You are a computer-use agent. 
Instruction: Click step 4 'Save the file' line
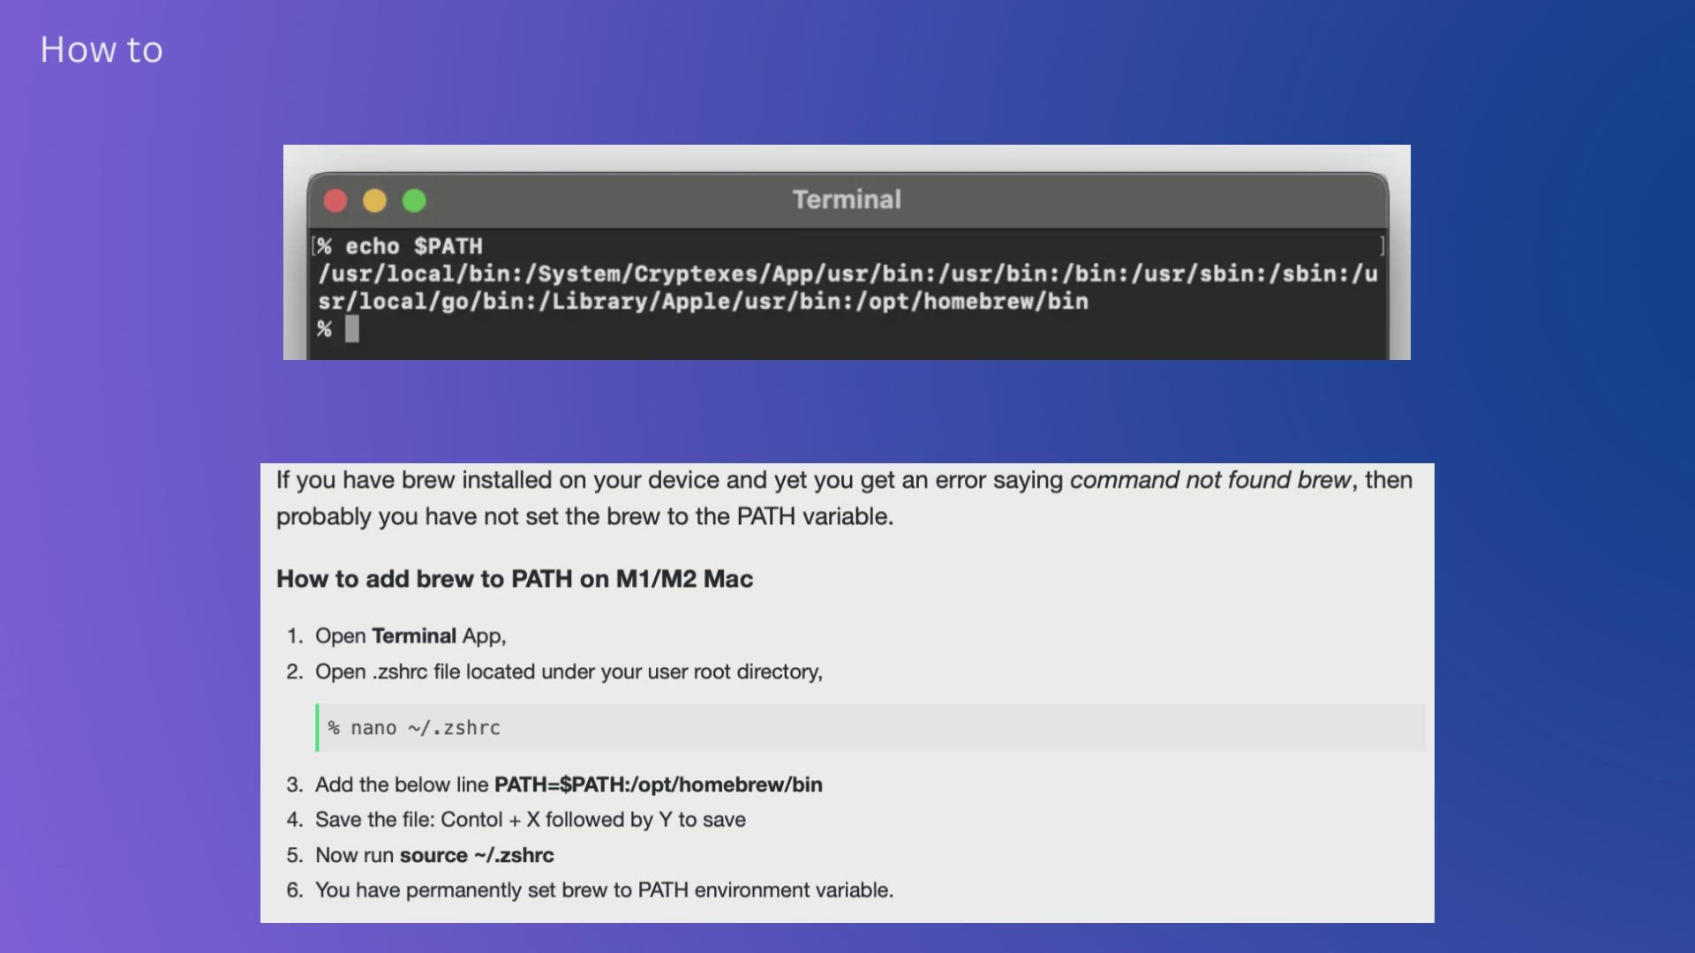click(x=530, y=820)
